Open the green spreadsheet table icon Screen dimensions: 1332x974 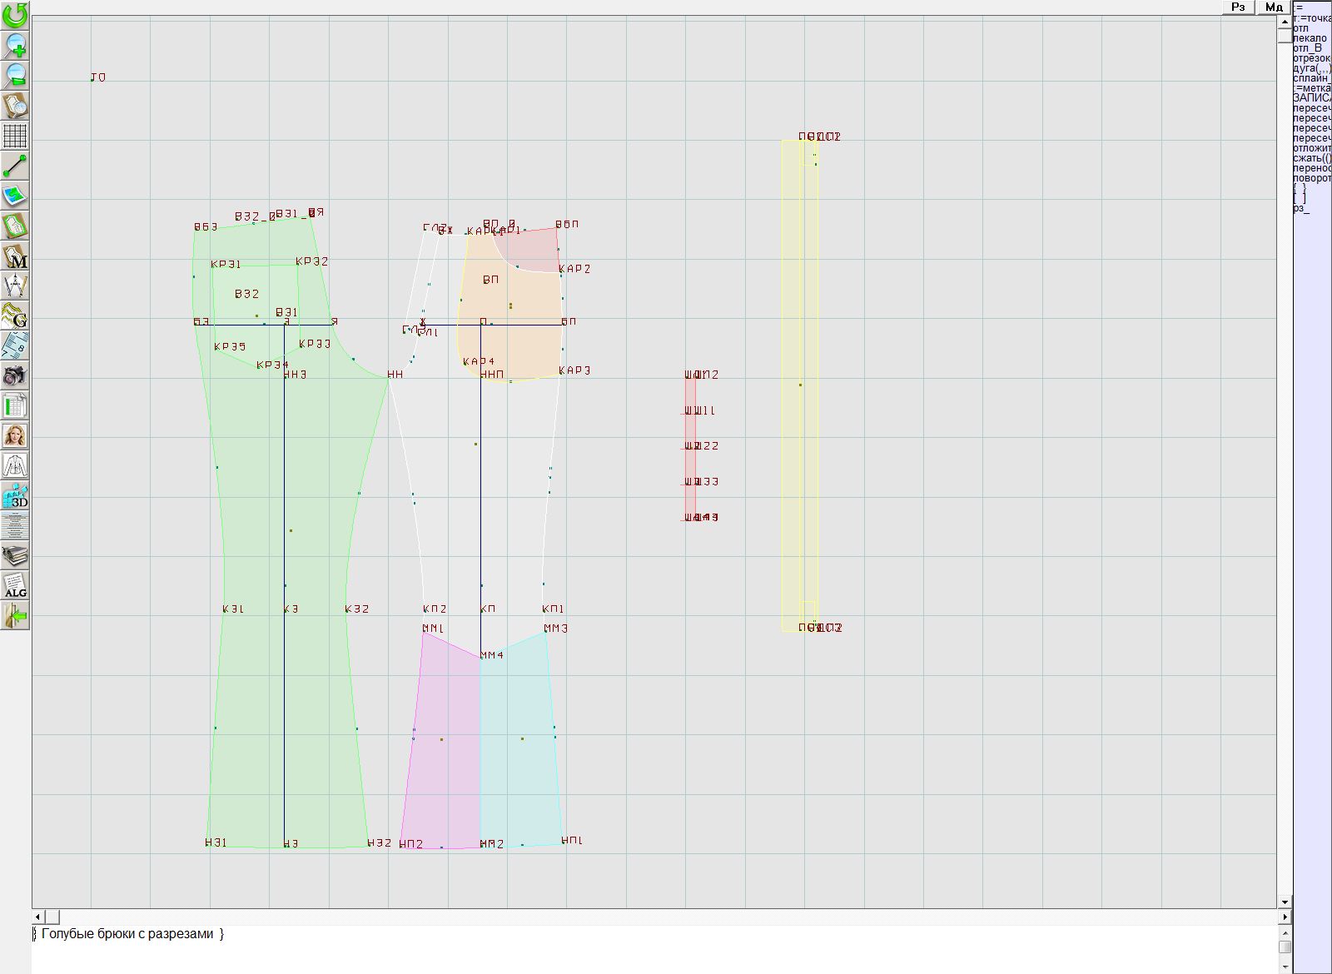[15, 406]
